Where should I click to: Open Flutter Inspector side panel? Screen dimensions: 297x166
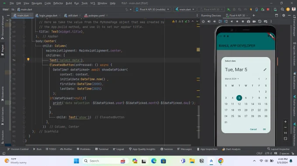294,106
